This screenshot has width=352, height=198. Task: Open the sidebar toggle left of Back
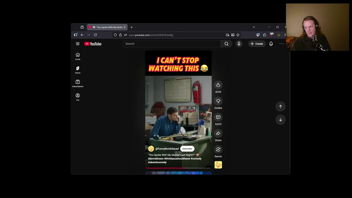(76, 35)
